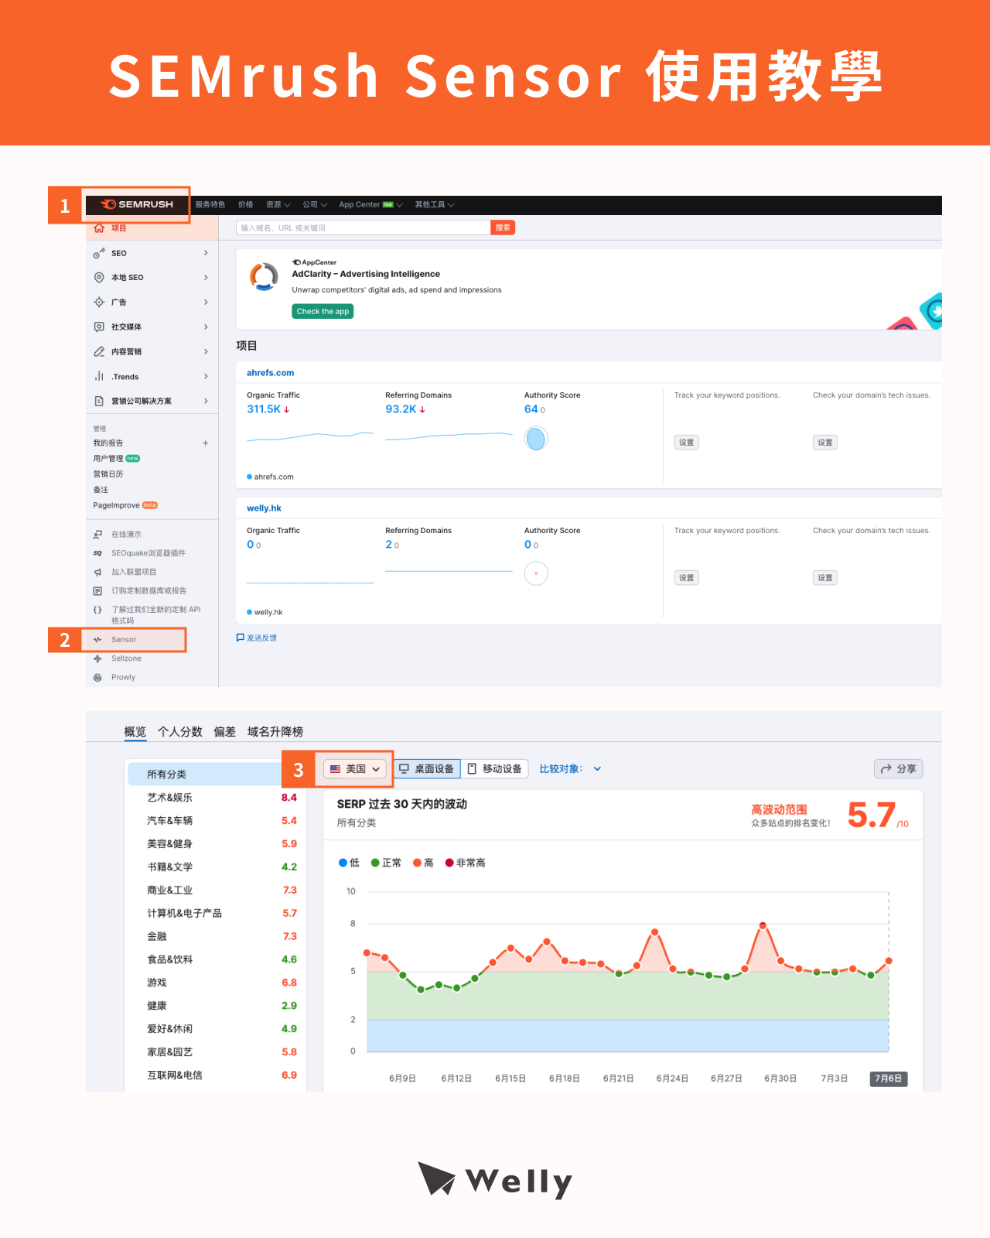Toggle the 高 legend item

click(x=423, y=863)
